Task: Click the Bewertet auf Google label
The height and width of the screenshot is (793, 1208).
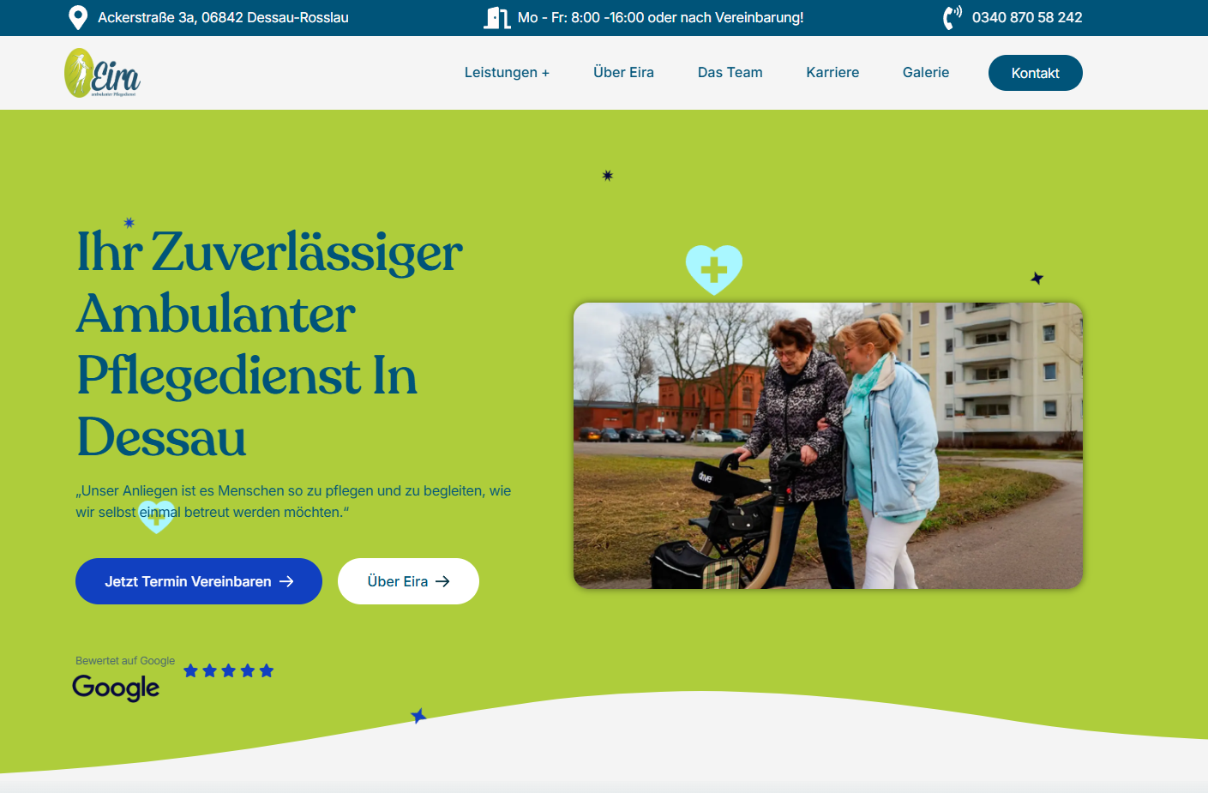Action: click(125, 661)
